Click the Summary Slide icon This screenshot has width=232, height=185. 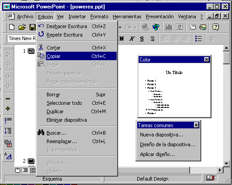coord(8,144)
